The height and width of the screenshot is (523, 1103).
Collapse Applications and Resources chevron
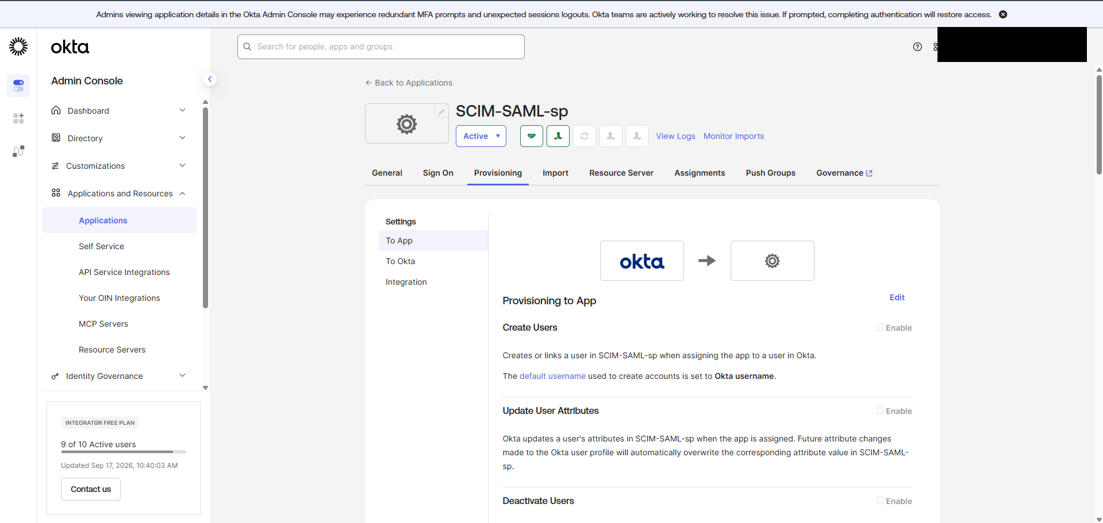point(182,193)
